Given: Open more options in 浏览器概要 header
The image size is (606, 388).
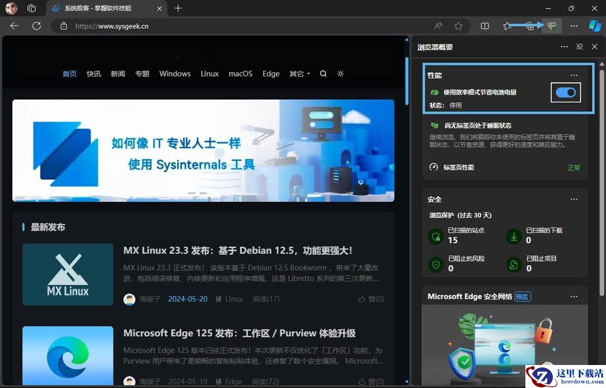Looking at the screenshot, I should 564,47.
